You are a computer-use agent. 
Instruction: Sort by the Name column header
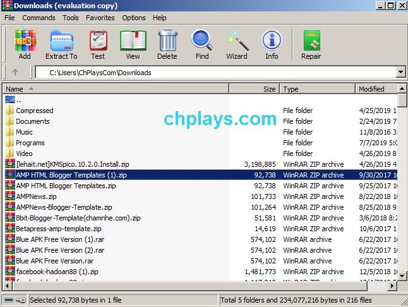tap(116, 88)
